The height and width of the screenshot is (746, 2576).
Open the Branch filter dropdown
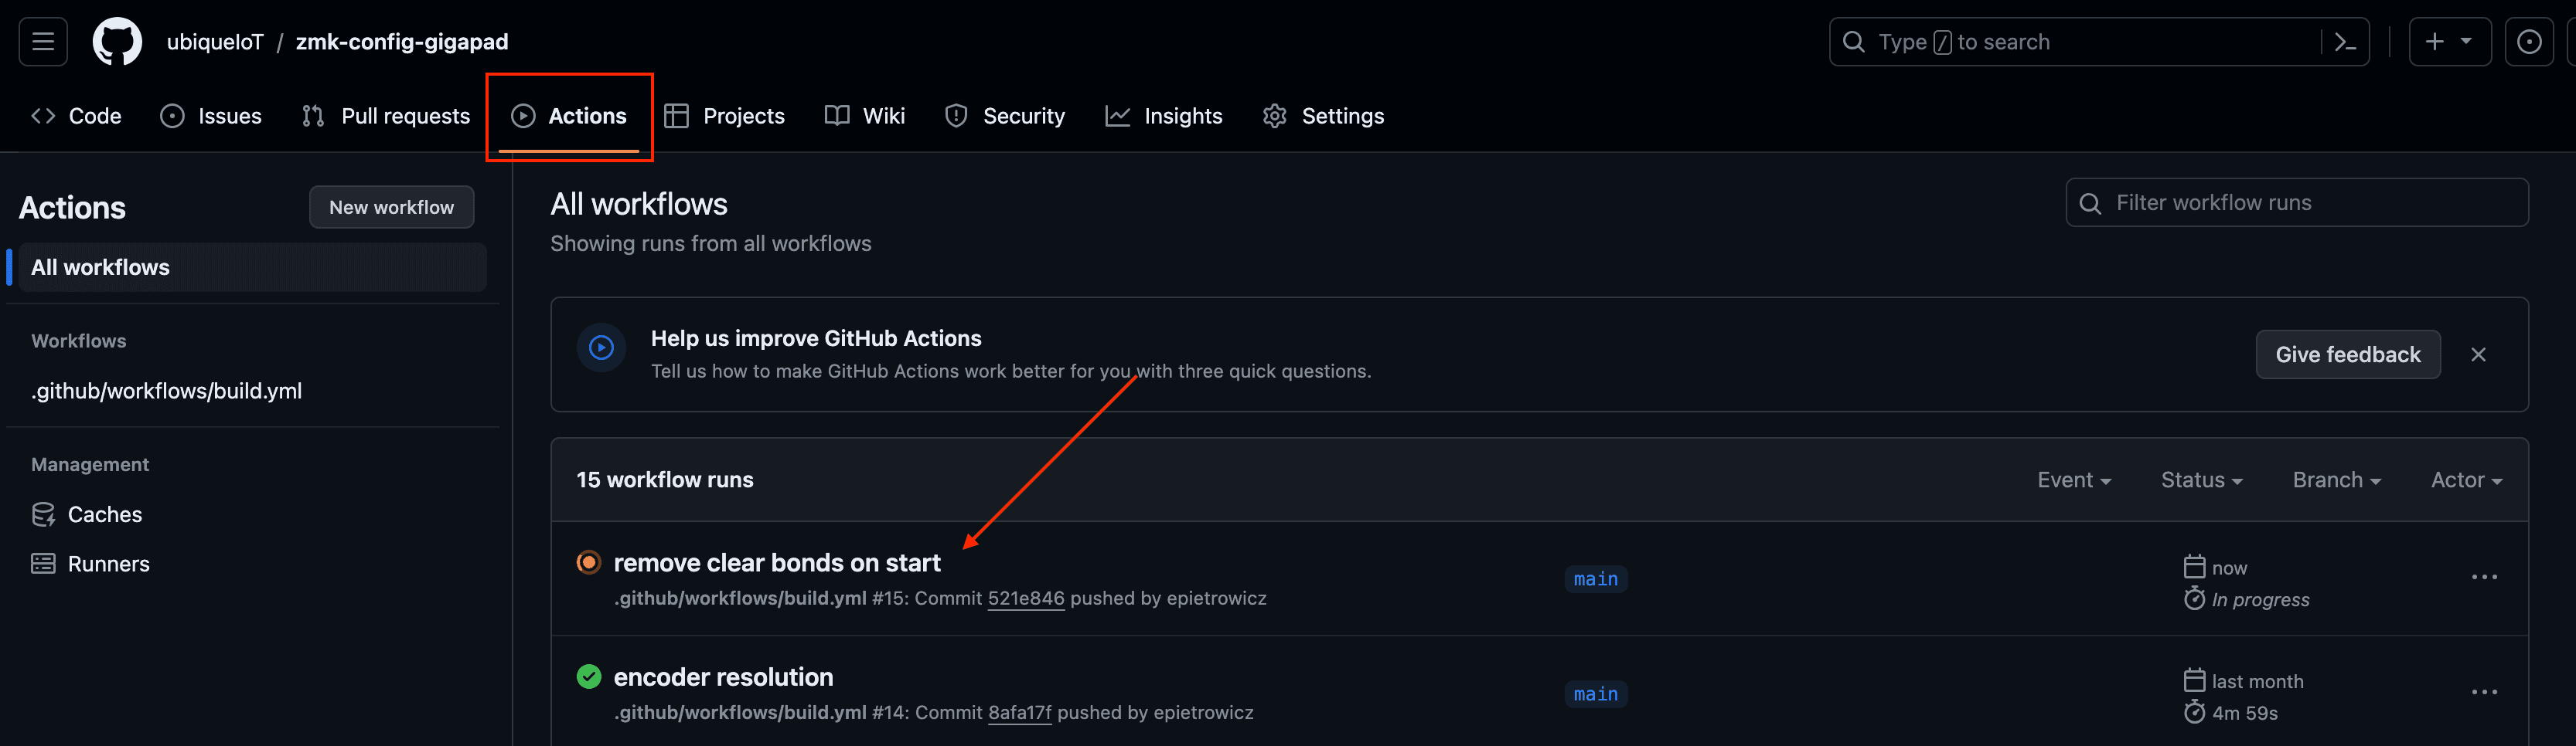(2336, 480)
